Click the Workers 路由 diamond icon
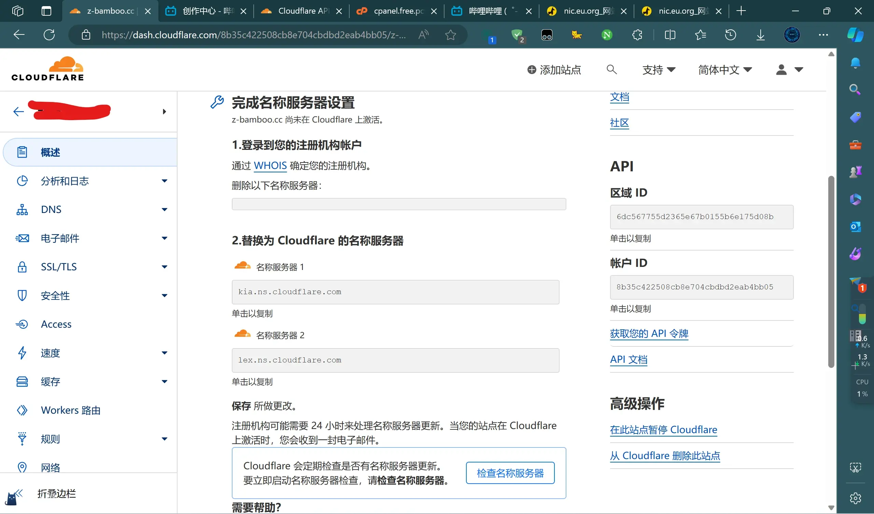Image resolution: width=874 pixels, height=514 pixels. point(22,410)
